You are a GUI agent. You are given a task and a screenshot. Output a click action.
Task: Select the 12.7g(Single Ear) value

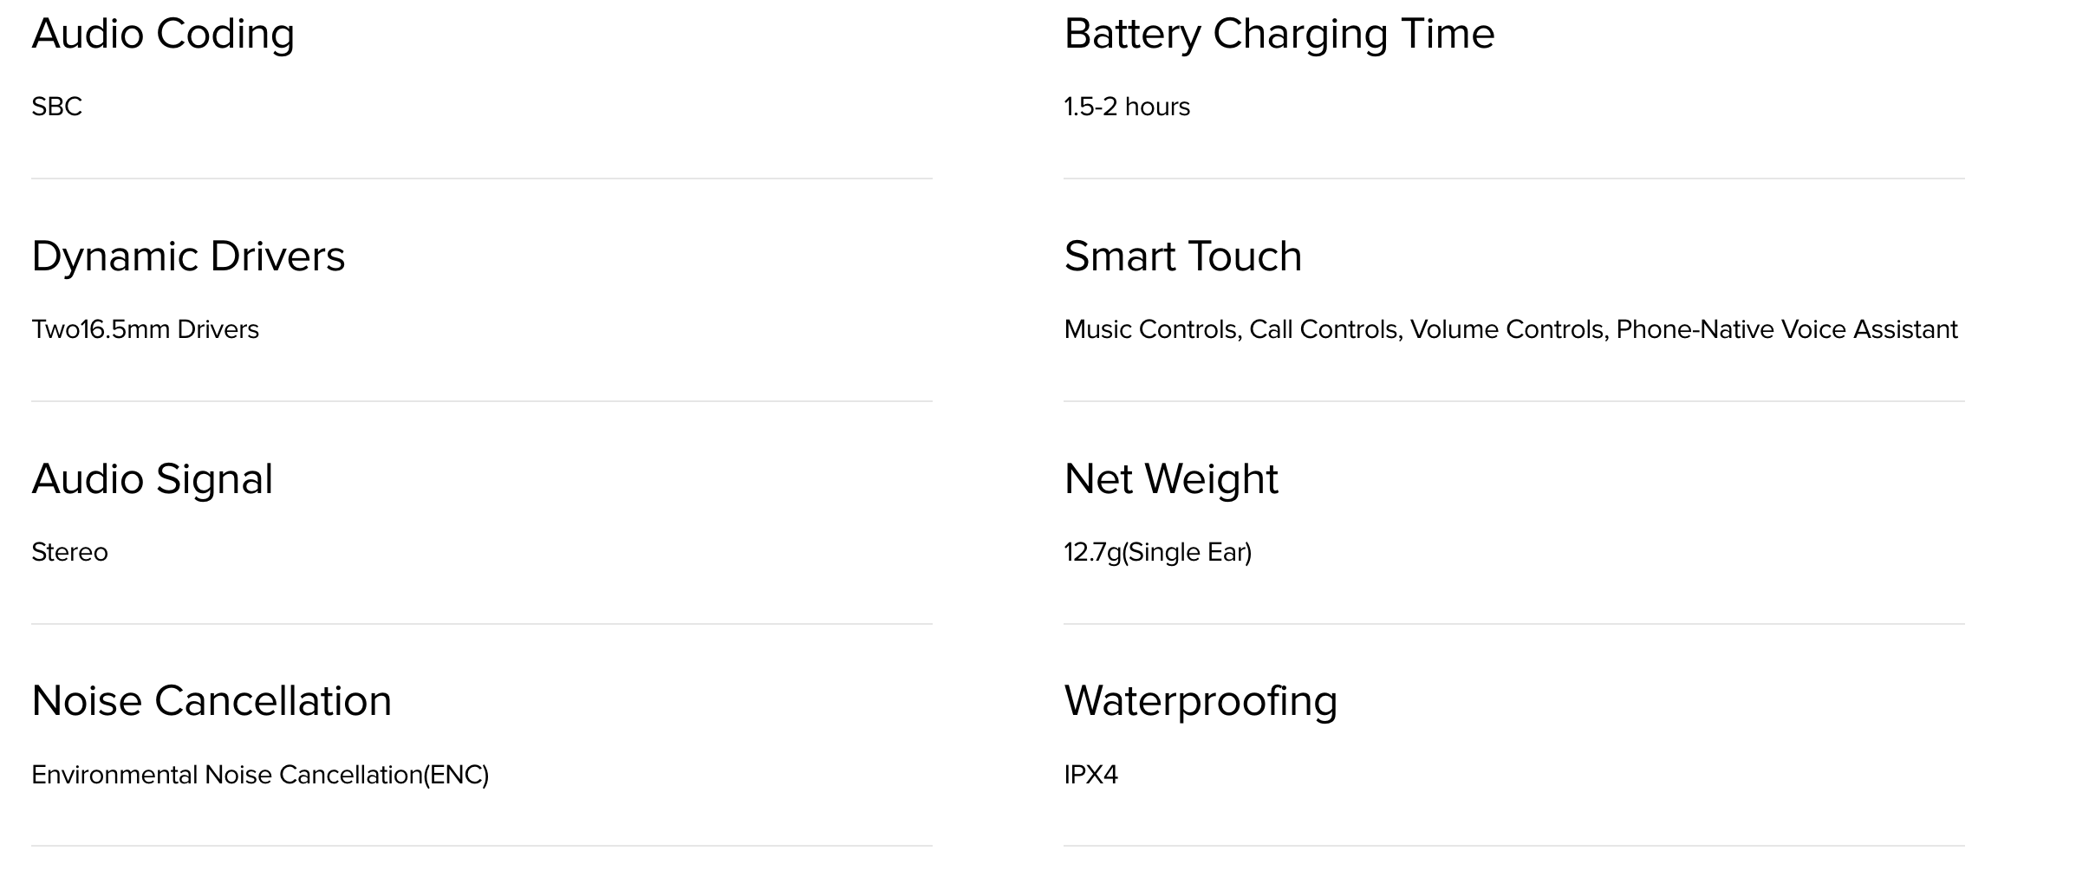tap(1158, 552)
